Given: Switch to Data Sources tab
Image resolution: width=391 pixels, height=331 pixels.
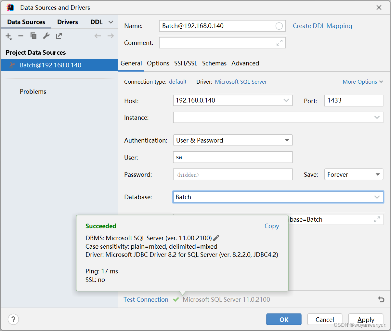Looking at the screenshot, I should click(26, 22).
